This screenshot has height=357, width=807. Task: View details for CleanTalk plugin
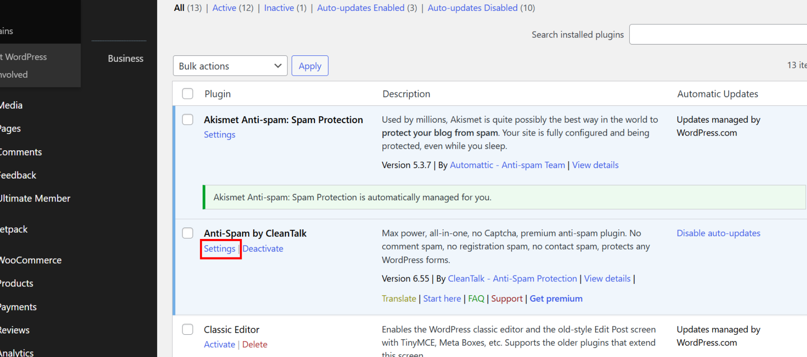(607, 278)
